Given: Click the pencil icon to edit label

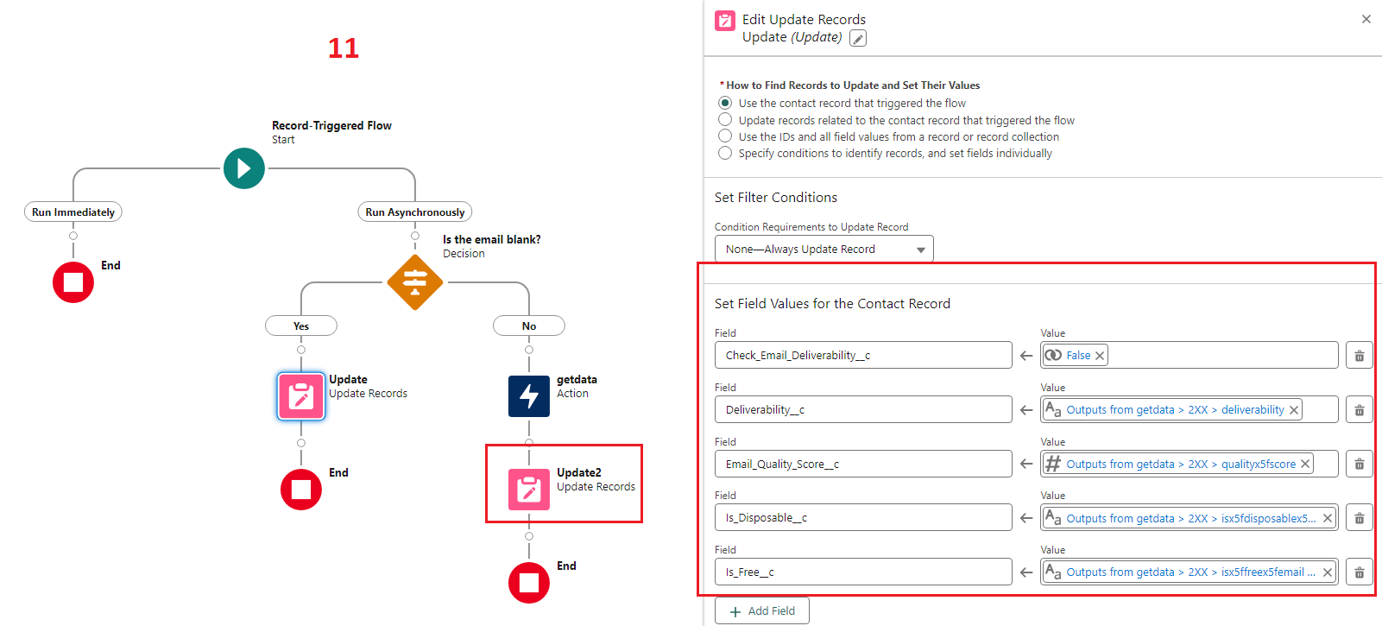Looking at the screenshot, I should coord(858,38).
